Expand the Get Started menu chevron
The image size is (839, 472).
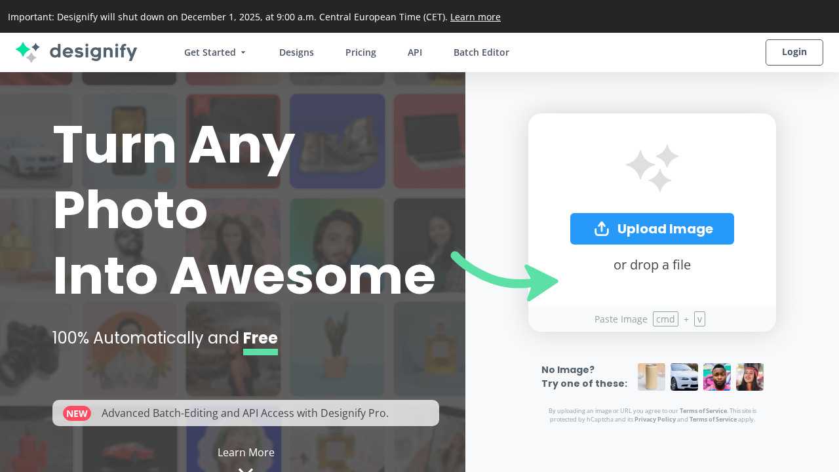tap(243, 52)
